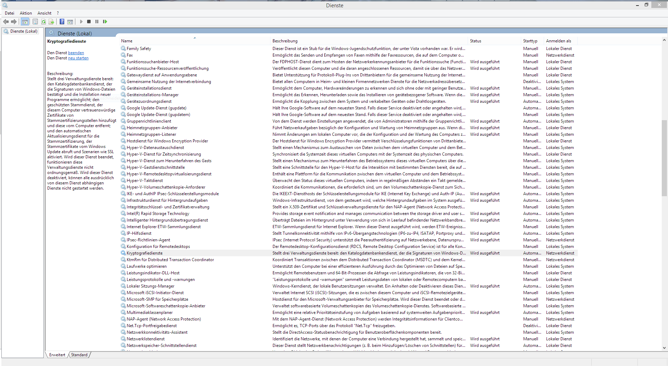This screenshot has height=366, width=668.
Task: Sort by the Beschreibung column header
Action: click(369, 41)
